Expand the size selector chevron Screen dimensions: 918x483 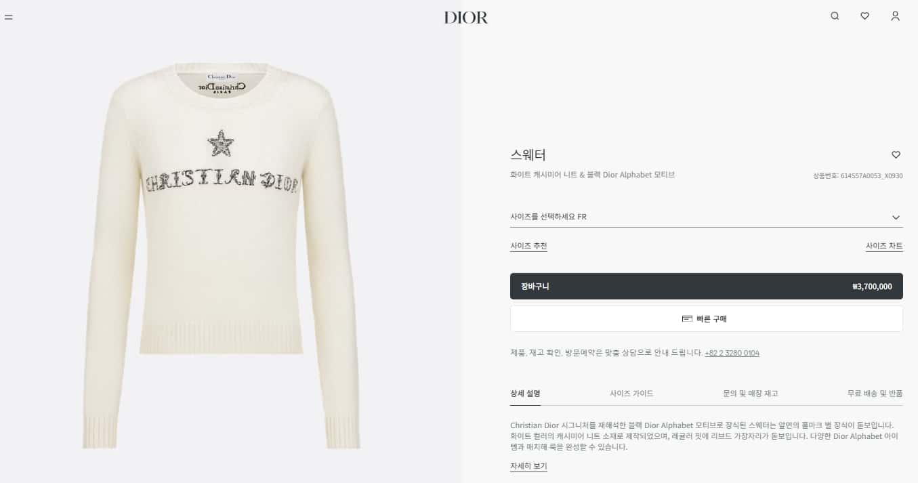(x=896, y=217)
